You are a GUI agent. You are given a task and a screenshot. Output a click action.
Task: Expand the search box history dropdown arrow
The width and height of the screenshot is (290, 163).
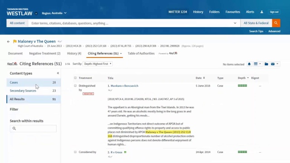[x=235, y=23]
